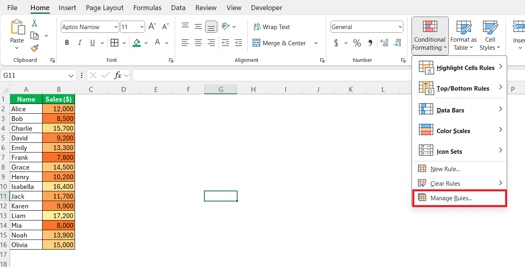Screen dimensions: 525x267
Task: Align text right
Action: tap(211, 43)
